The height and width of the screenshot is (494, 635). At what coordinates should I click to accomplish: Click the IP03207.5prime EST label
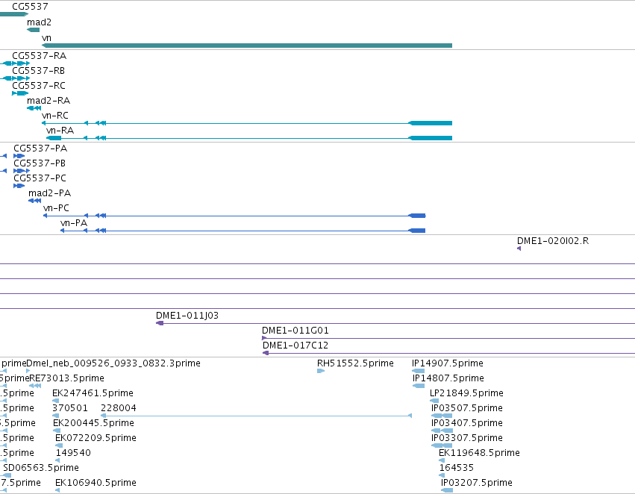pyautogui.click(x=477, y=483)
